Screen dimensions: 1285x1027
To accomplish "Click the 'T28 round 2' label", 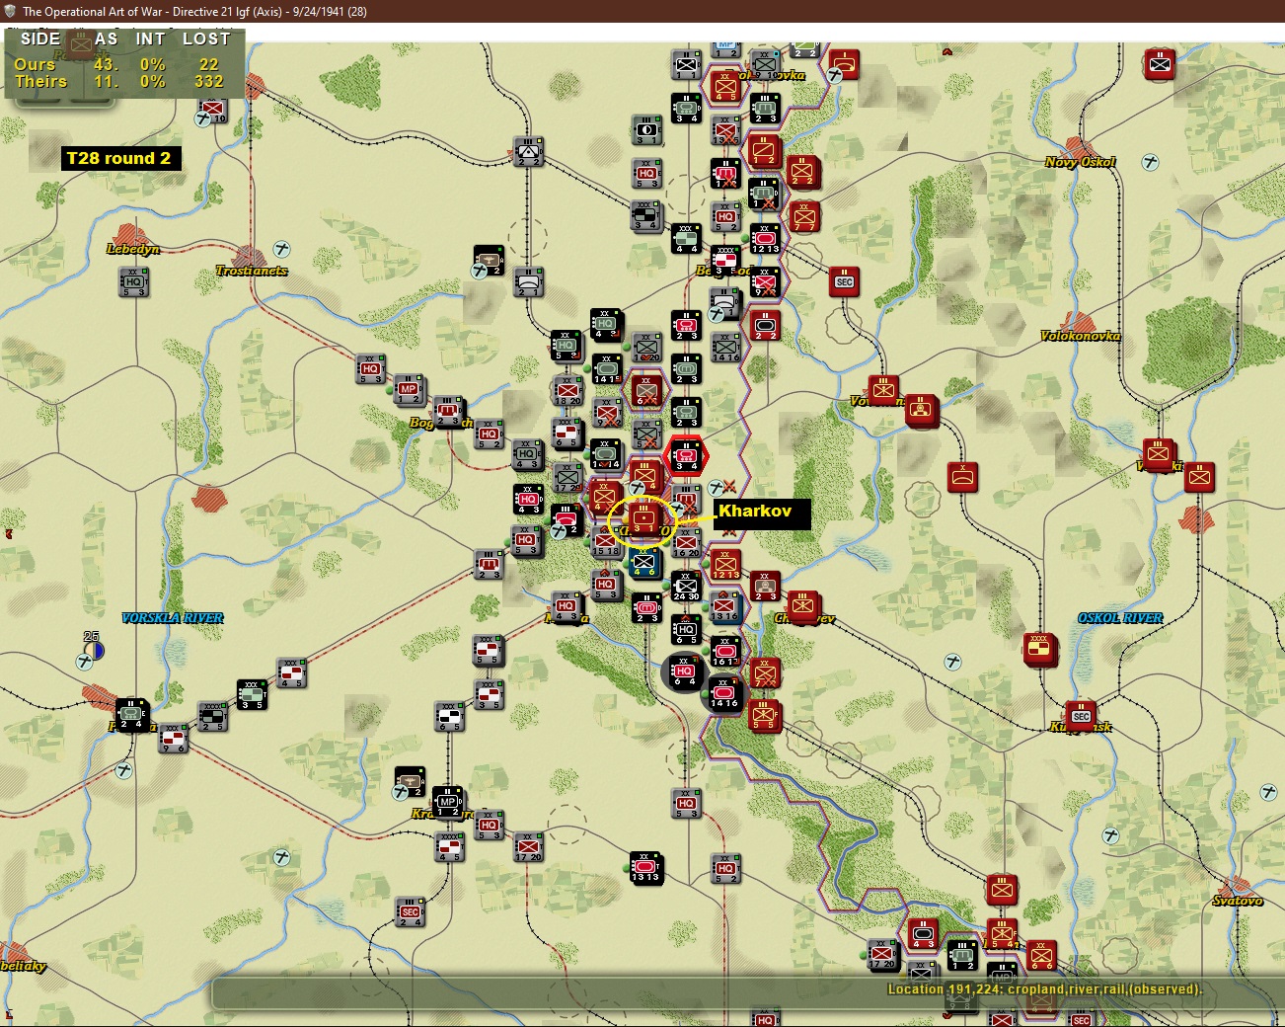I will coord(120,158).
